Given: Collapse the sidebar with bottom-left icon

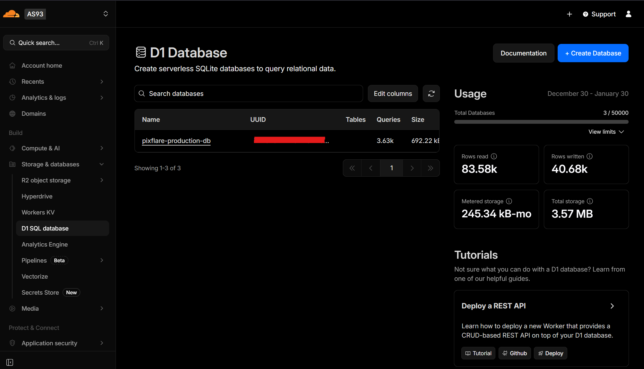Looking at the screenshot, I should tap(10, 362).
